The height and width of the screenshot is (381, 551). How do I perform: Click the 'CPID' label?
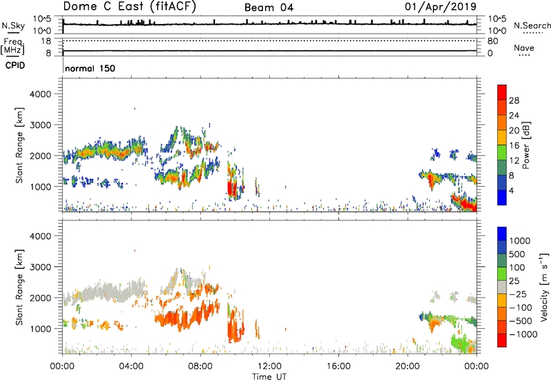(14, 65)
